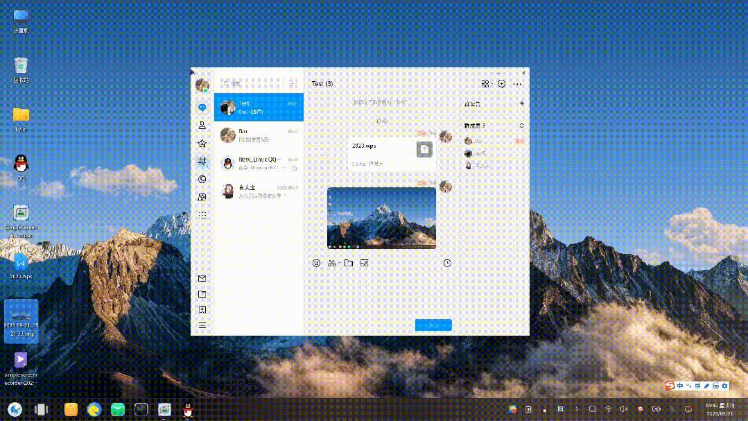Click the plus button beside search box
Image resolution: width=748 pixels, height=421 pixels.
[x=293, y=83]
